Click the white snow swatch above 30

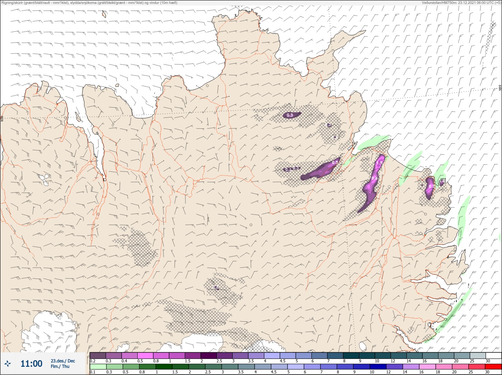tap(494, 355)
